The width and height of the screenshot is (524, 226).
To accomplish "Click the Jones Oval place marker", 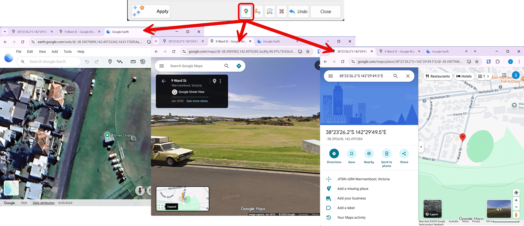I will tap(108, 135).
